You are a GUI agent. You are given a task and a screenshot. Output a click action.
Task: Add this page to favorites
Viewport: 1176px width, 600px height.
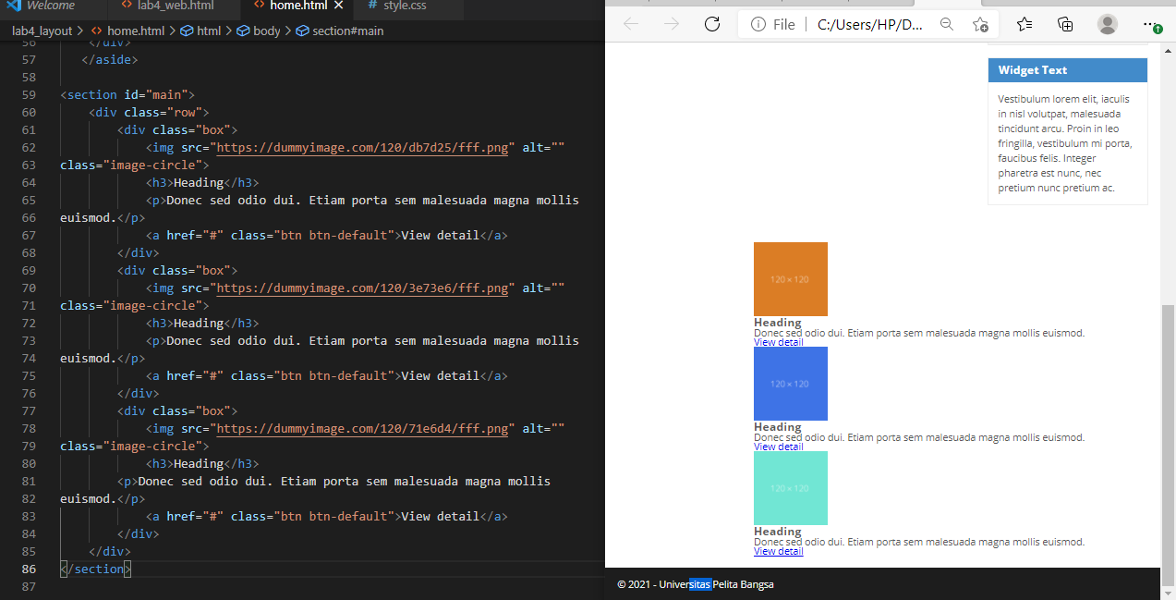[979, 24]
